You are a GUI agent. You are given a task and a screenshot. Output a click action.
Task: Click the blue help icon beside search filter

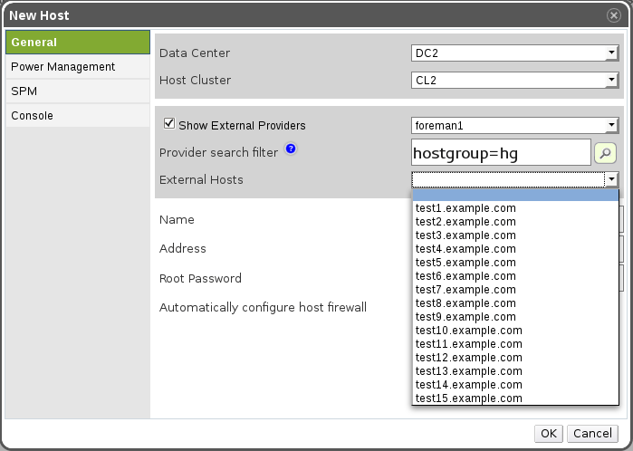[291, 149]
